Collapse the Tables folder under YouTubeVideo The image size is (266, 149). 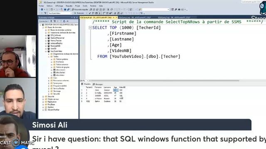tap(49, 57)
